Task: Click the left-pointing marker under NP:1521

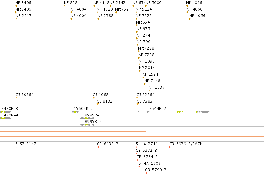Action: click(143, 77)
